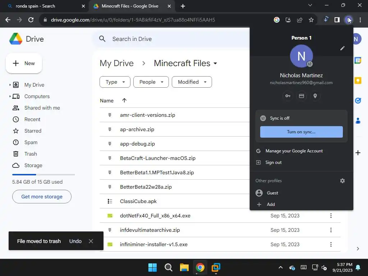Open Google Keep side panel icon
368x276 pixels.
pyautogui.click(x=358, y=80)
